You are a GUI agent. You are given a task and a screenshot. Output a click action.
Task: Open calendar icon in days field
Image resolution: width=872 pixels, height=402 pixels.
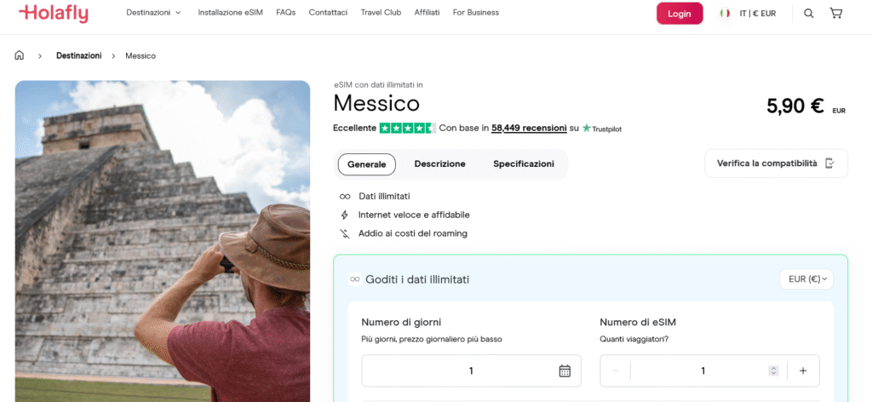pos(565,370)
